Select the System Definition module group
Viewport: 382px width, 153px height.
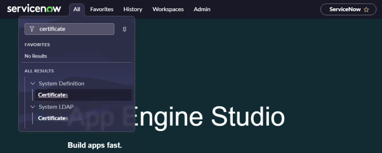point(61,84)
